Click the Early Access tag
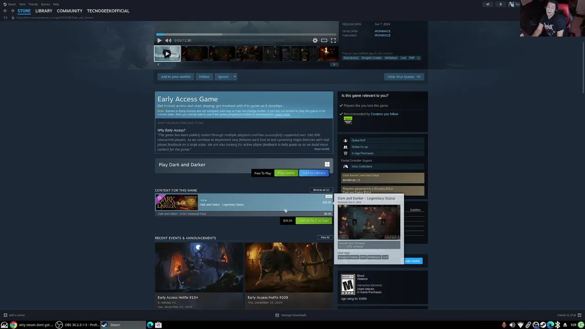This screenshot has width=585, height=329. [x=351, y=58]
